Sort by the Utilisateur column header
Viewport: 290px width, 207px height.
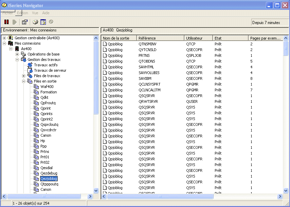point(198,38)
